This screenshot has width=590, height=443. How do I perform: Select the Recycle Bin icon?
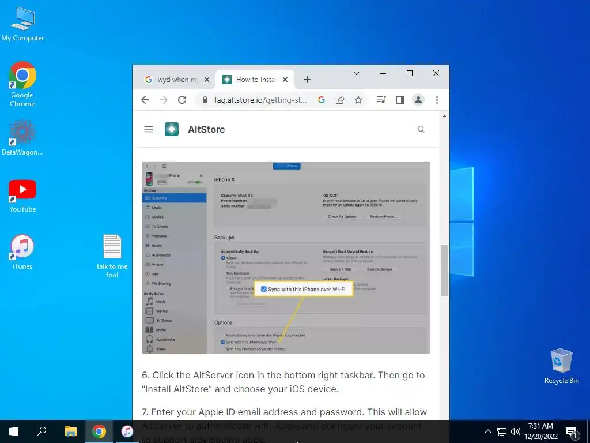(561, 366)
